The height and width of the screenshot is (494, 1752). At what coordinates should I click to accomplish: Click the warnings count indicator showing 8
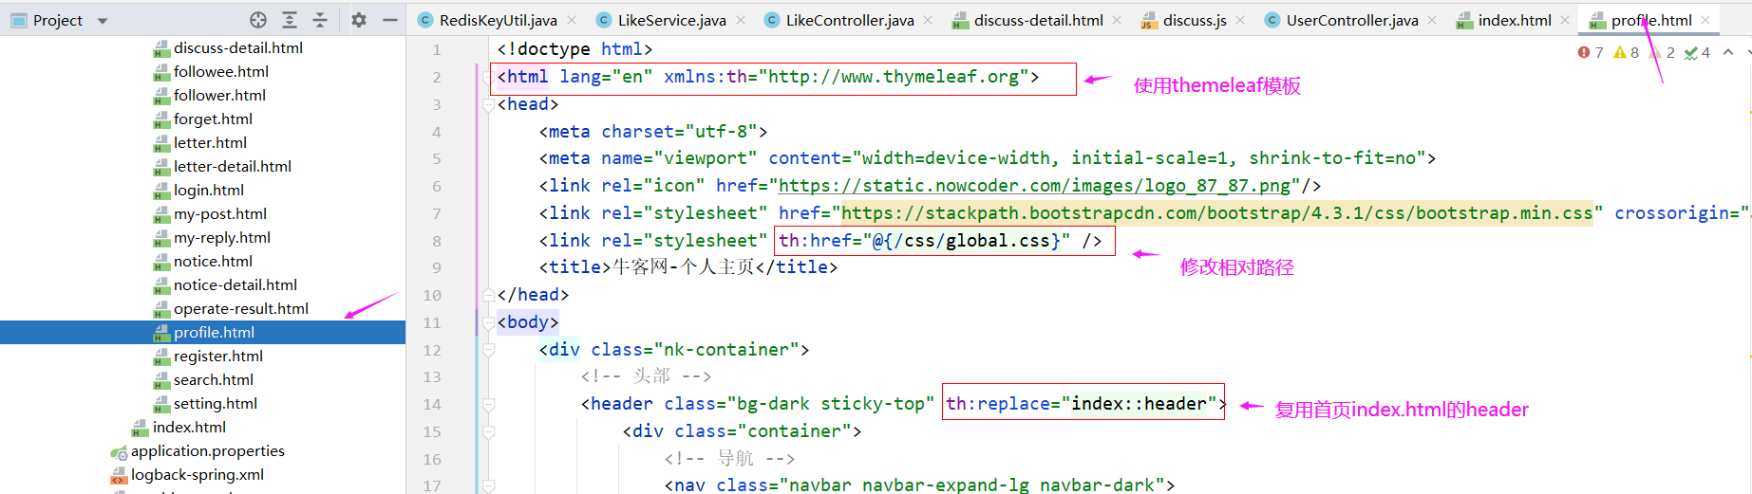point(1627,53)
